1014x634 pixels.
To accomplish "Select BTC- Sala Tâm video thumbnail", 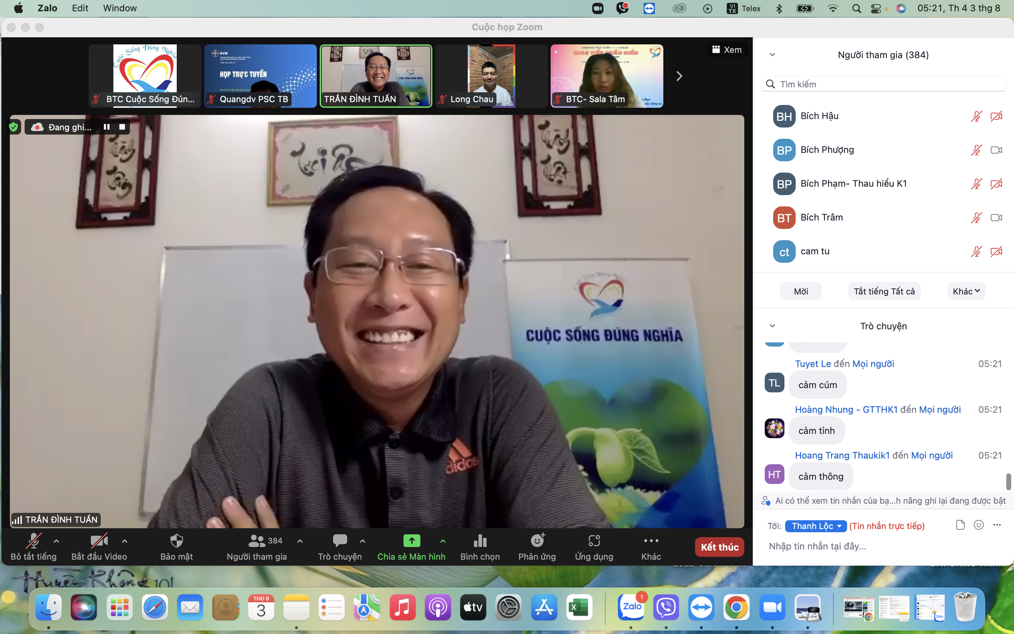I will coord(607,76).
